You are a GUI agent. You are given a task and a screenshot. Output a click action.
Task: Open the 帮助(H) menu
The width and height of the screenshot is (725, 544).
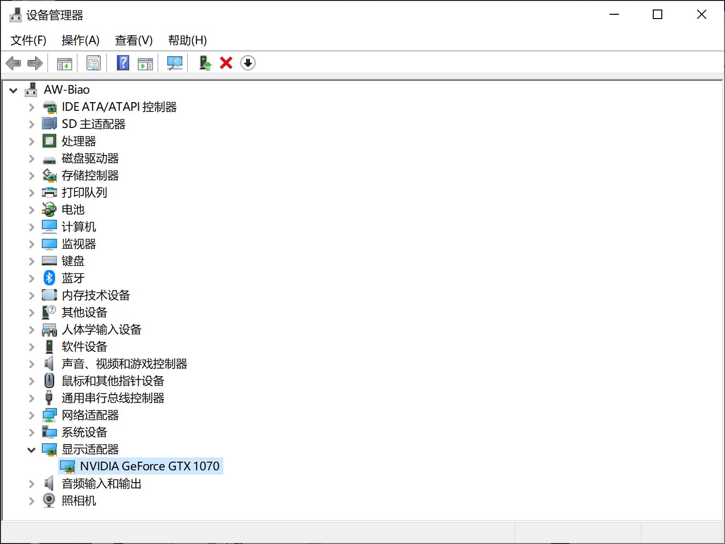tap(188, 40)
